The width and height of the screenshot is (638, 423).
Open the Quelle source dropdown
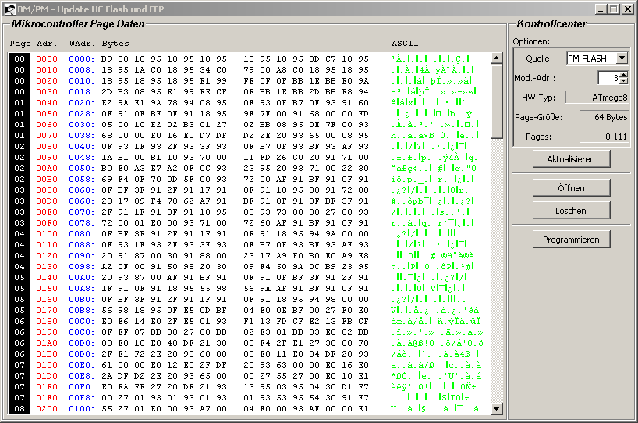coord(622,58)
